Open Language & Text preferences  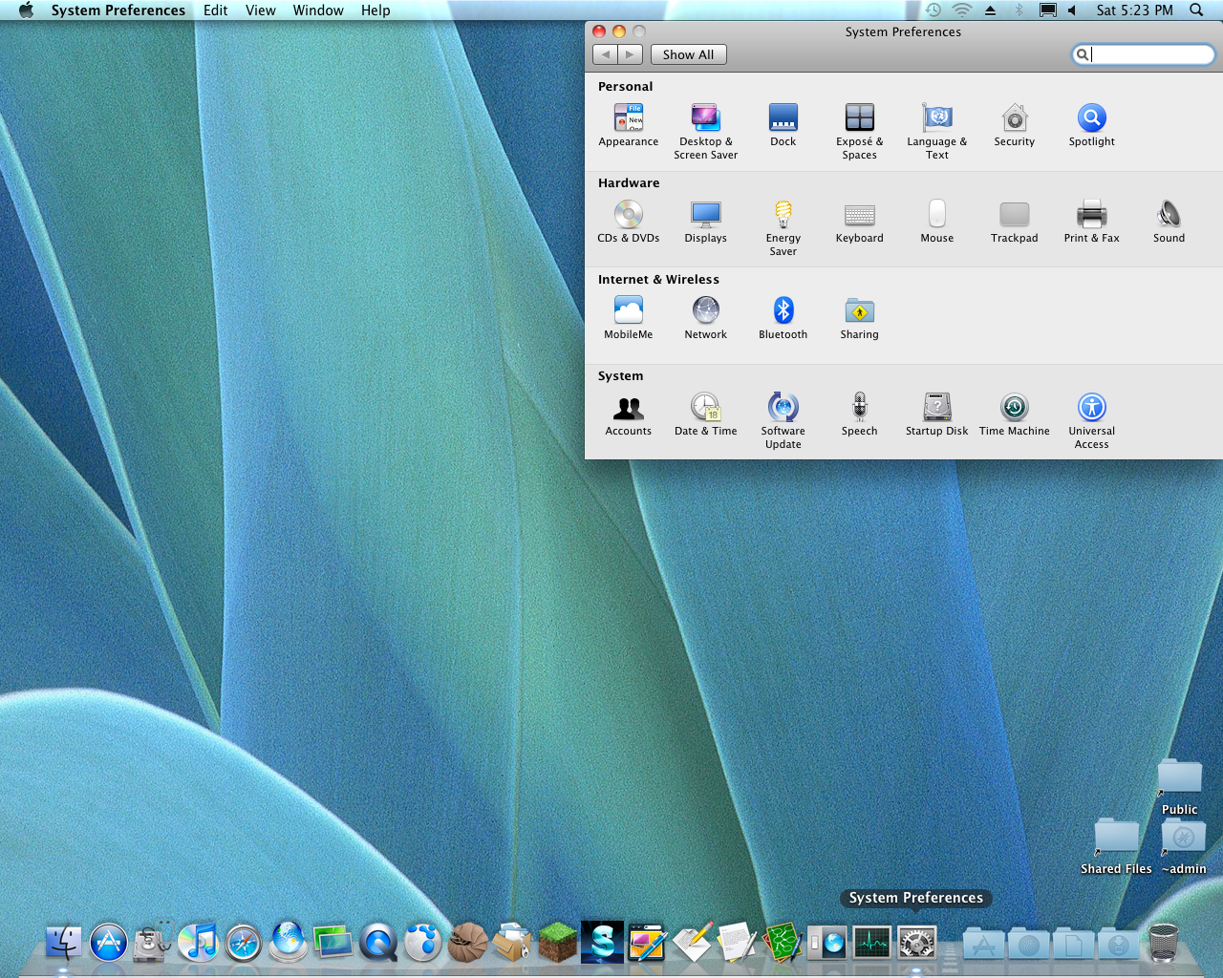click(x=936, y=132)
